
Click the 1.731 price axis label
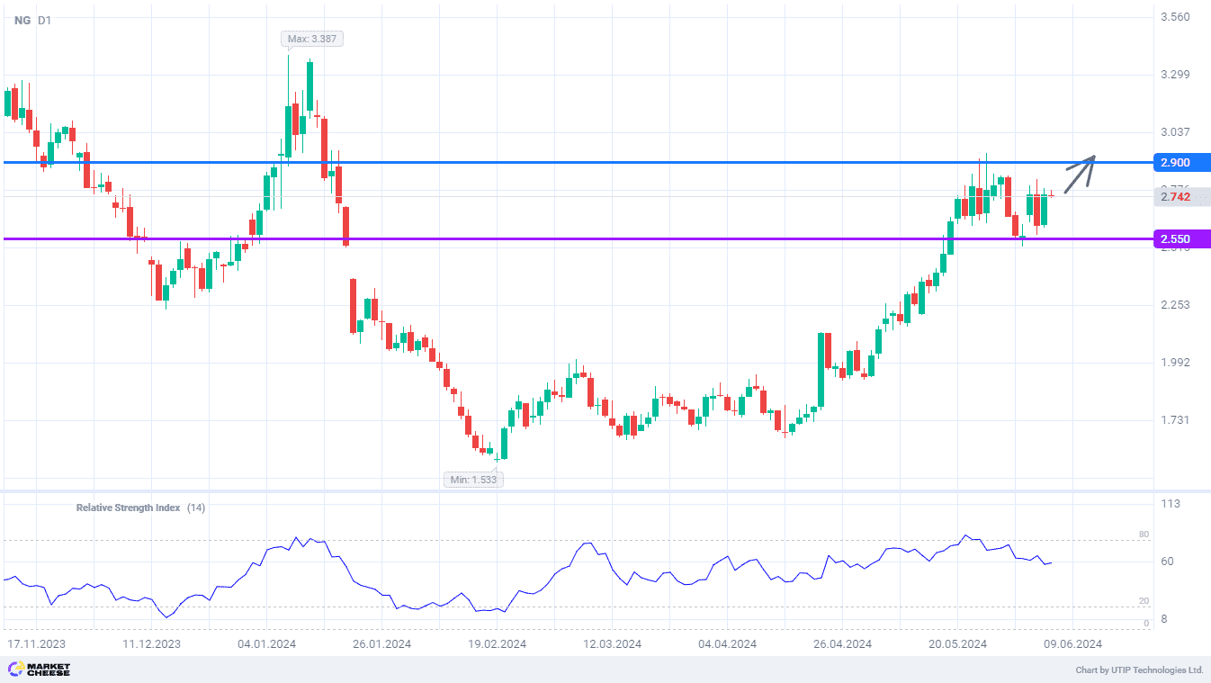click(x=1175, y=420)
